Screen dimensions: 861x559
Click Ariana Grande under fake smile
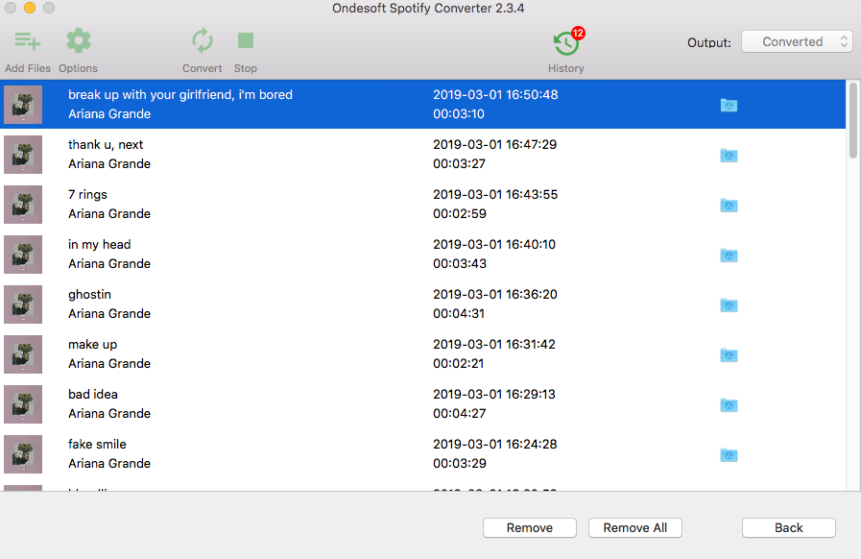pos(109,463)
